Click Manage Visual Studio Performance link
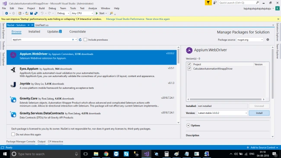This screenshot has height=158, width=281. (x=125, y=19)
